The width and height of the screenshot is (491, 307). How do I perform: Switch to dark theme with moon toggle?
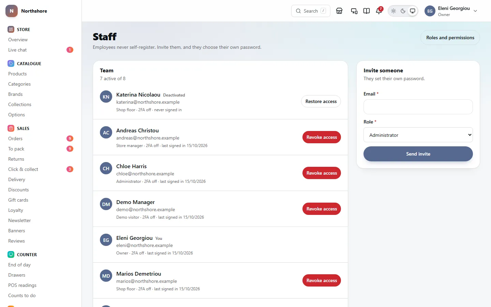coord(403,11)
